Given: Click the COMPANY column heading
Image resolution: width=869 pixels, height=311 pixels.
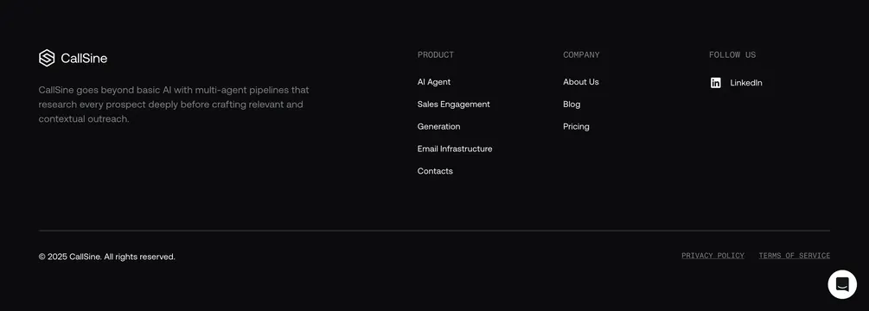Looking at the screenshot, I should [581, 54].
